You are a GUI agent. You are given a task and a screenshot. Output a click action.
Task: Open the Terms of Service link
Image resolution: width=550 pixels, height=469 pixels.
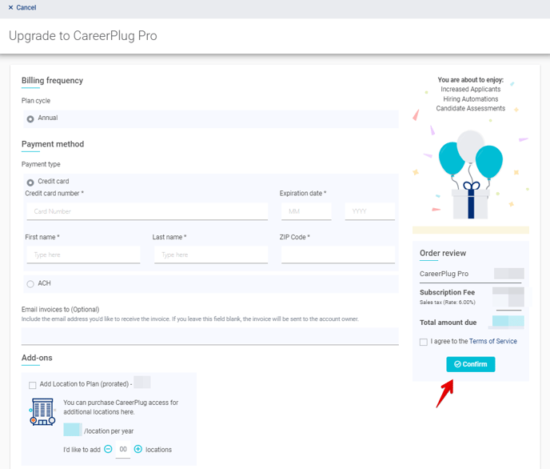coord(492,341)
